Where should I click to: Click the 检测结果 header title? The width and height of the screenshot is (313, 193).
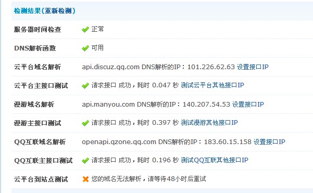click(27, 10)
